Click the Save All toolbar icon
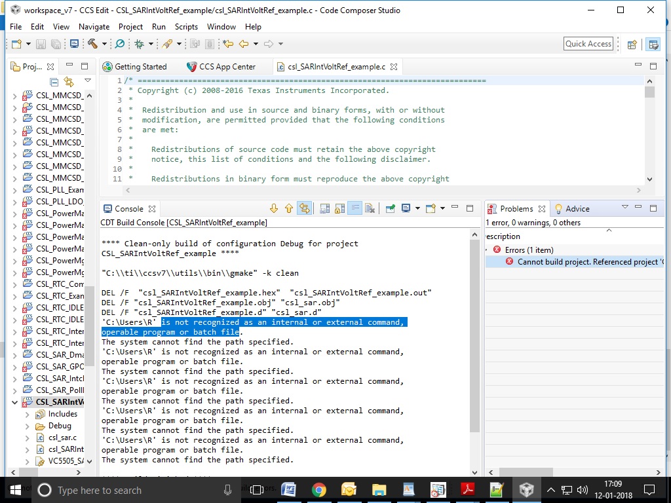This screenshot has width=671, height=503. (56, 44)
